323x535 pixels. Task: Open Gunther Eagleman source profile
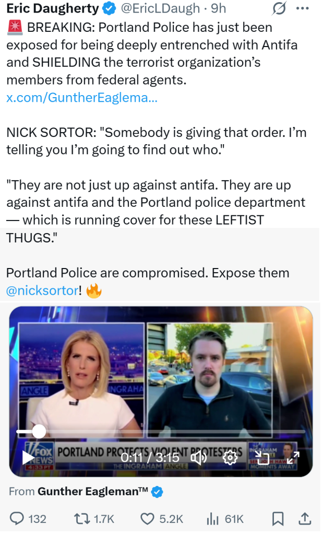(x=93, y=491)
